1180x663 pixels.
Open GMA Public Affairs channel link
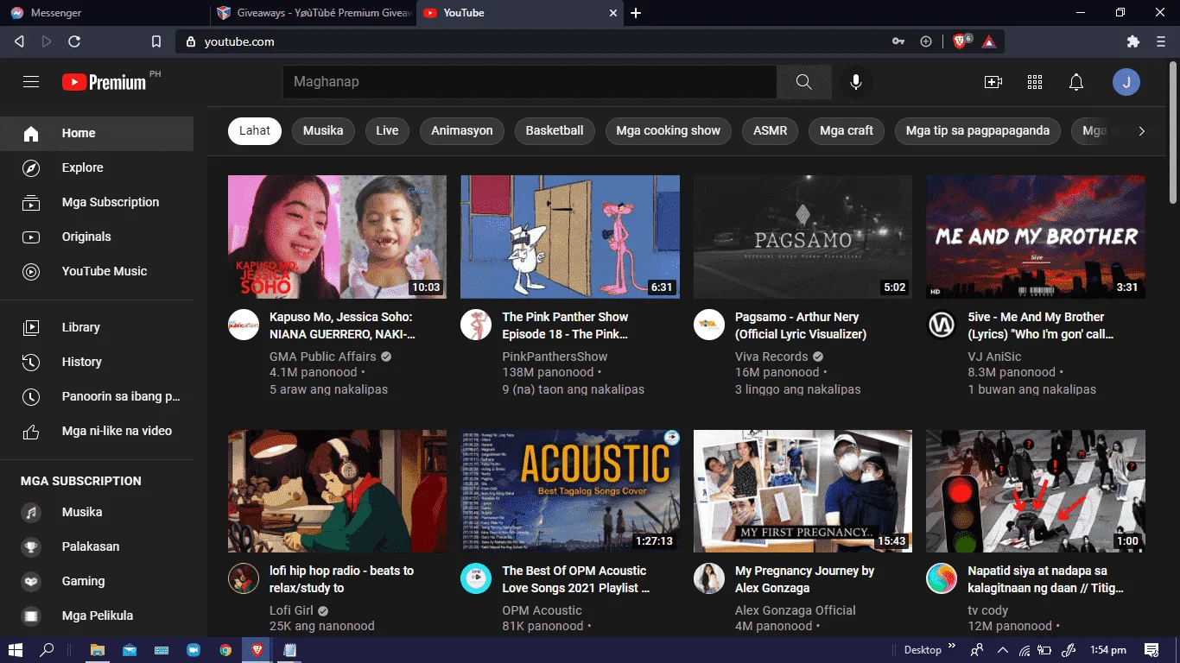coord(322,357)
